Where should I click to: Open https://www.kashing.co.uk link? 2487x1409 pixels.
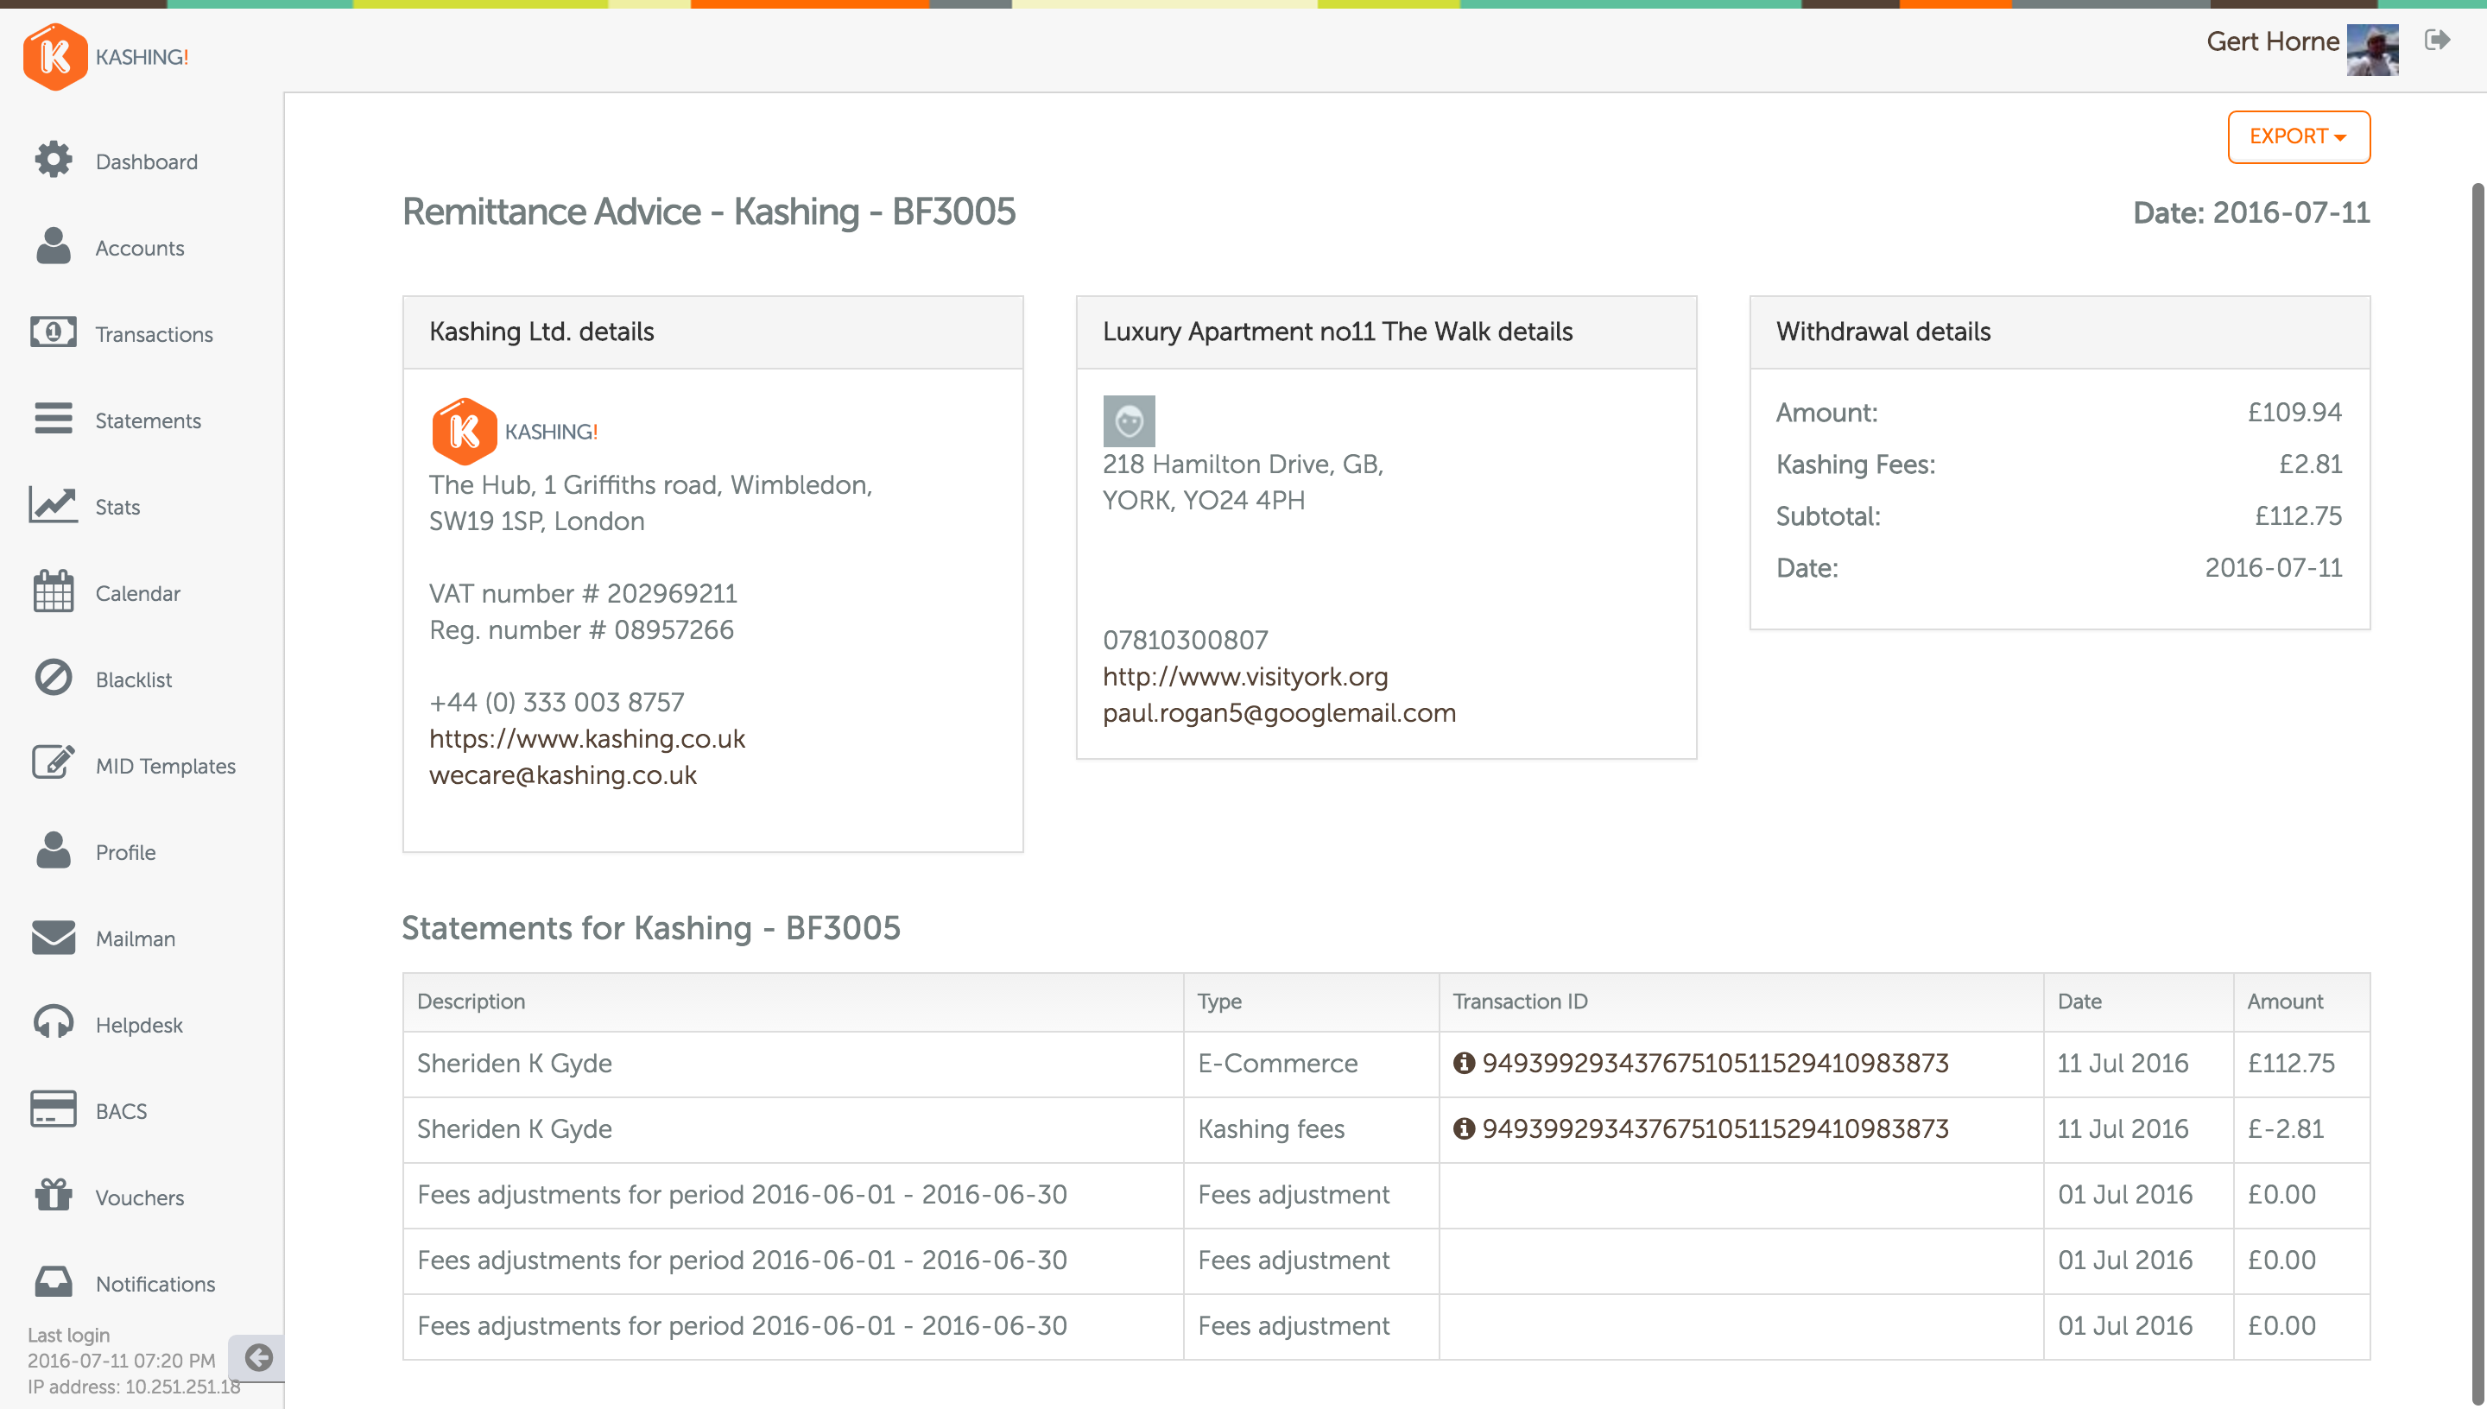click(586, 738)
